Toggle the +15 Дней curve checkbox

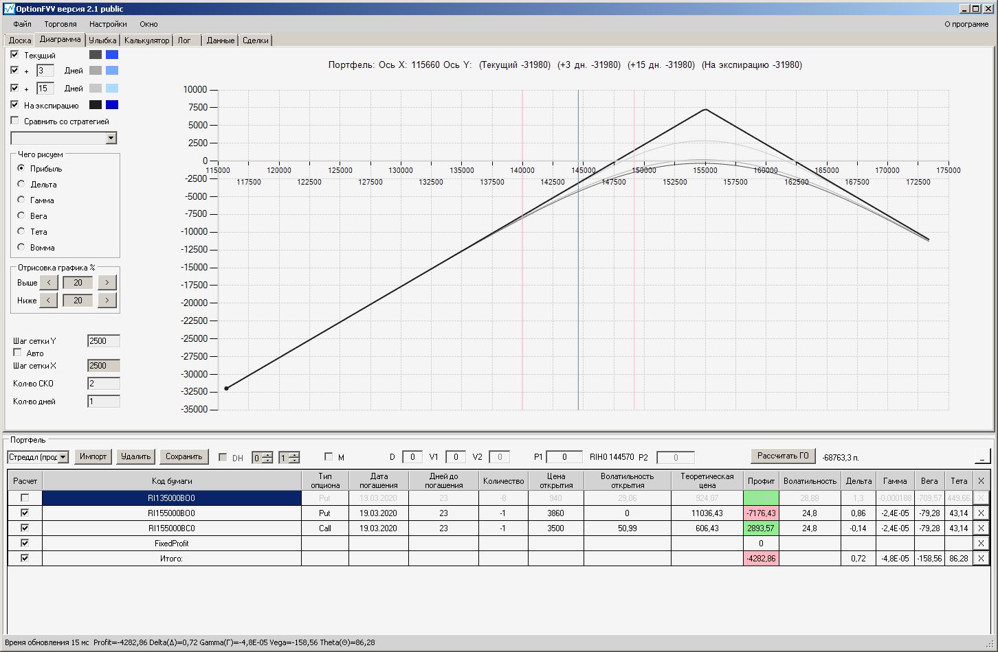pos(14,88)
